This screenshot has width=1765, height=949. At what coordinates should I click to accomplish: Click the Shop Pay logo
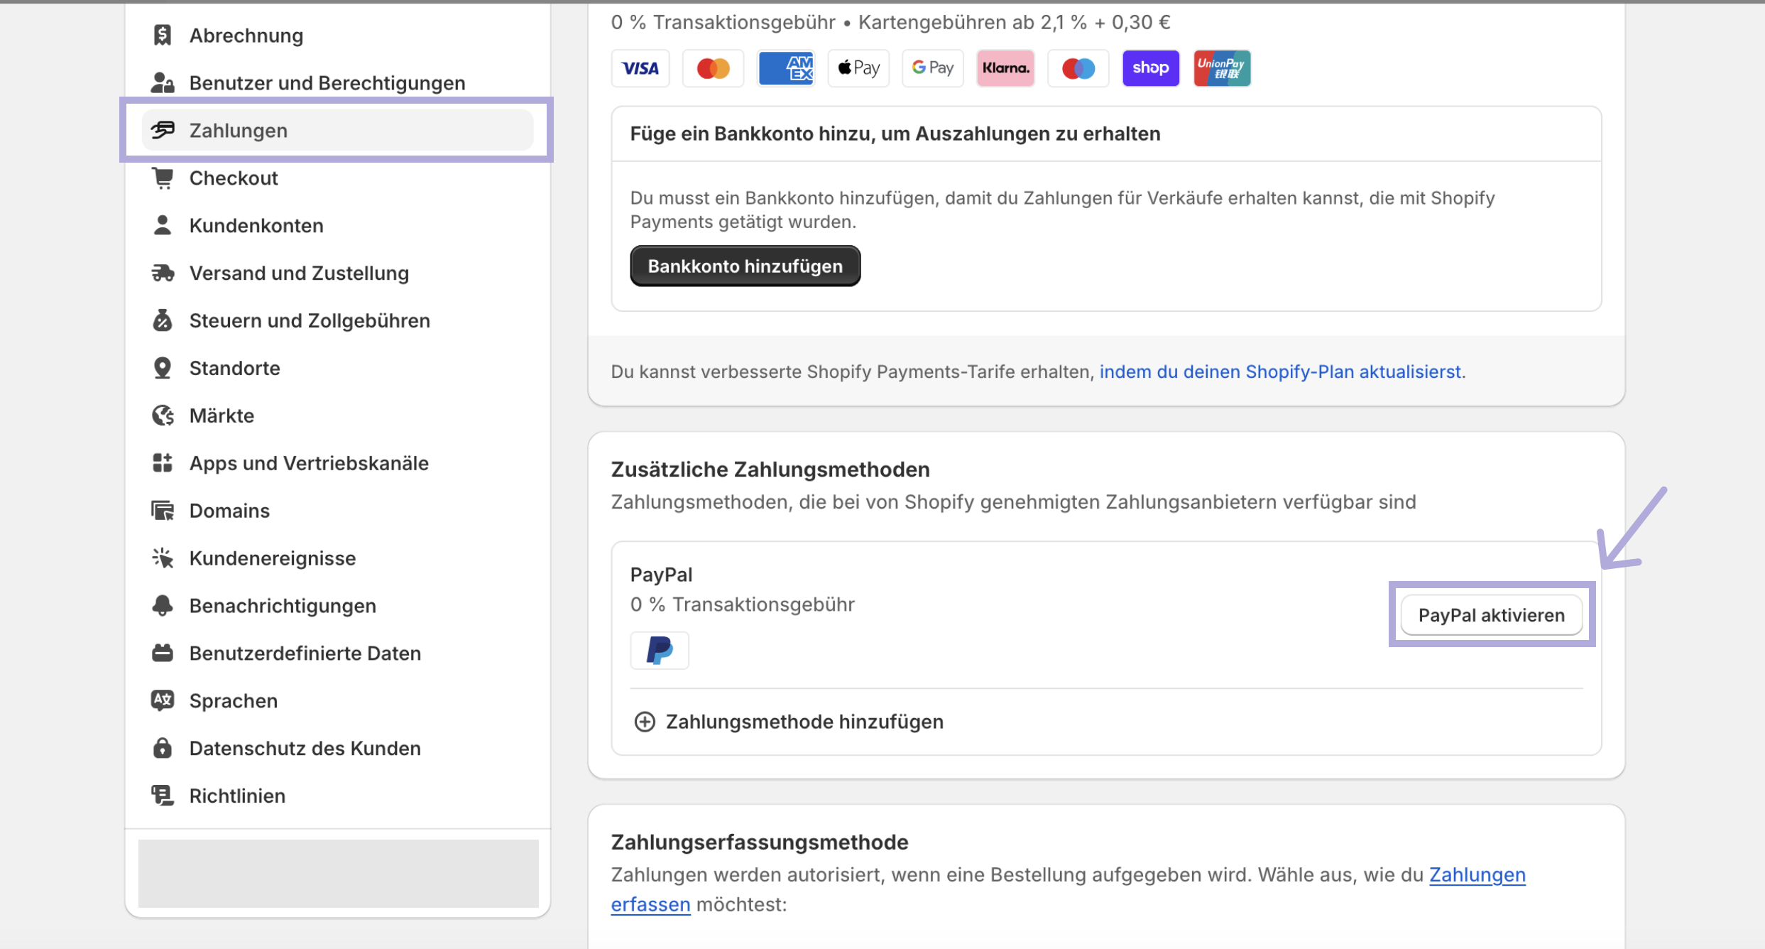pos(1151,68)
